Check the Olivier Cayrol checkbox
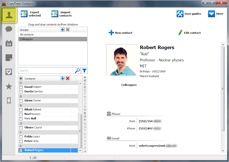 pyautogui.click(x=21, y=128)
